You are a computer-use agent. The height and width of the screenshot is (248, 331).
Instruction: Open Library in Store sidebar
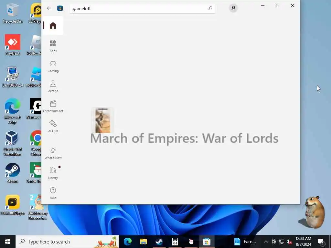53,173
